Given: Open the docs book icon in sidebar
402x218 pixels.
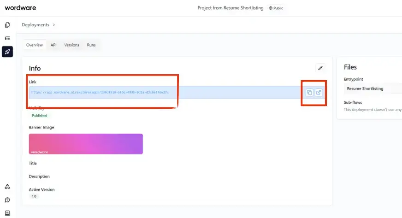Looking at the screenshot, I should click(x=7, y=213).
